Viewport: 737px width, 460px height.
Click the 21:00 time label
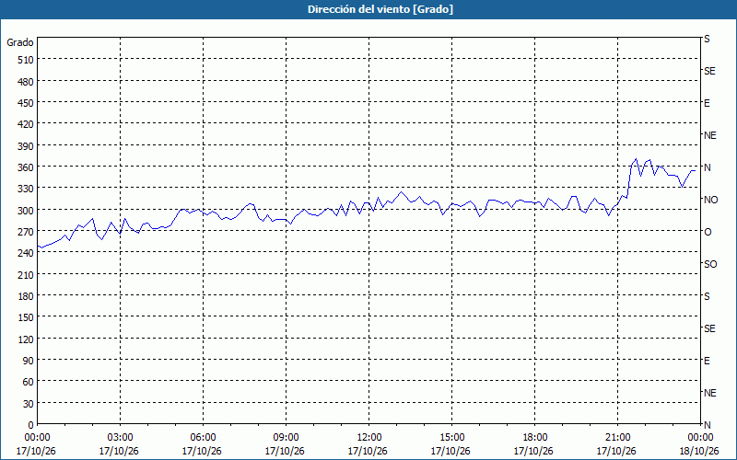click(617, 438)
